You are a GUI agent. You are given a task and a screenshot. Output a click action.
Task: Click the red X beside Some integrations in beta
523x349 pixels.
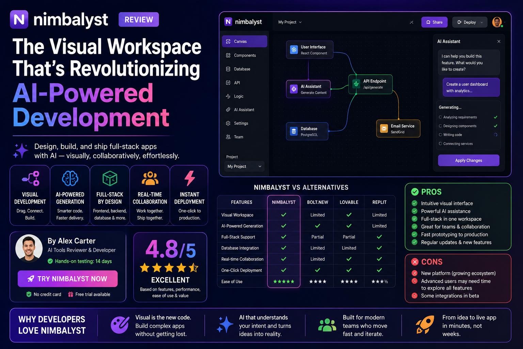(415, 295)
